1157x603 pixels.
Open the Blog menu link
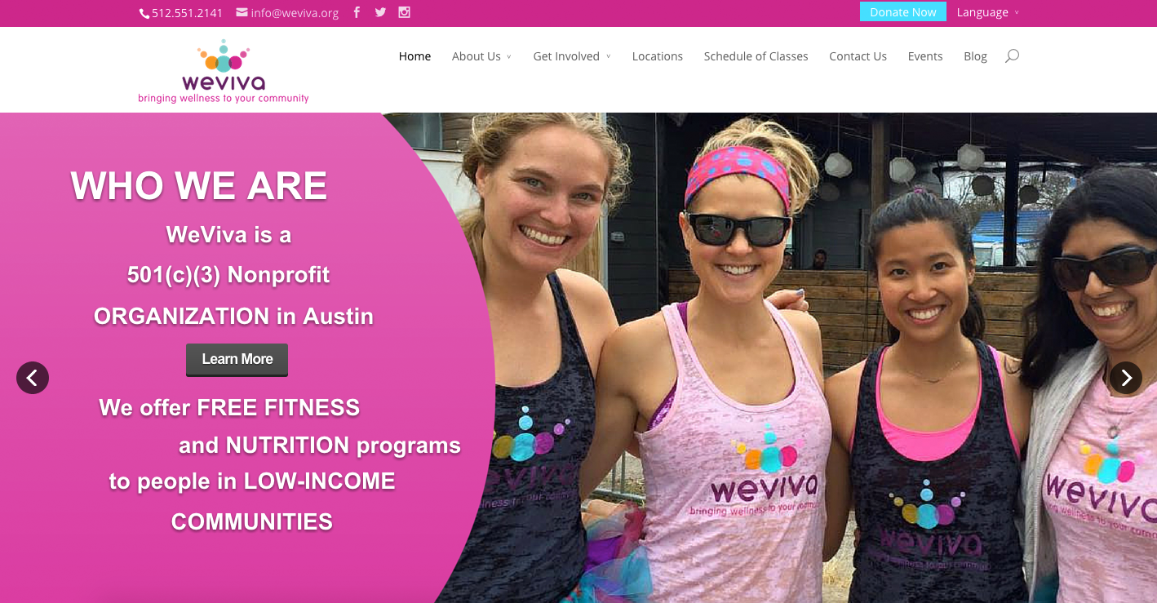(x=975, y=56)
